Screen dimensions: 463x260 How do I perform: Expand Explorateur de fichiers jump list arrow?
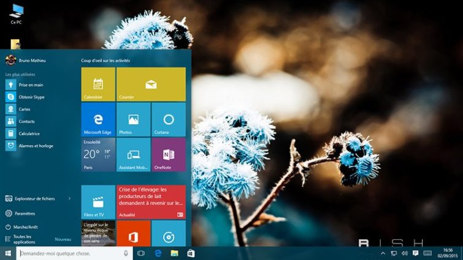tap(70, 198)
